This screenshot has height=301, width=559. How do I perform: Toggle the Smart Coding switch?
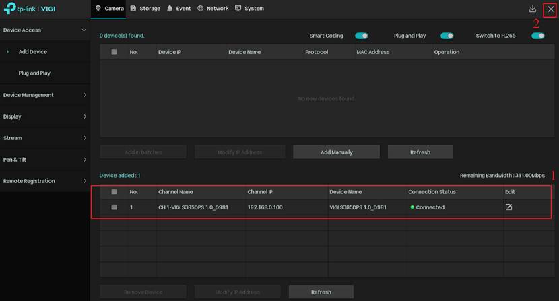[x=361, y=36]
